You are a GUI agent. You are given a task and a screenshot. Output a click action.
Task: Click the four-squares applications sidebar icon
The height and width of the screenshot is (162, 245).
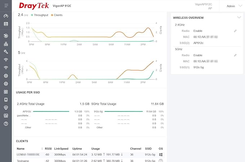coord(6,92)
